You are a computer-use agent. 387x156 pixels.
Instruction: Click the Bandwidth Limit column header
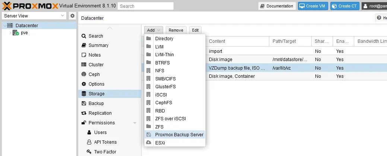coord(371,41)
